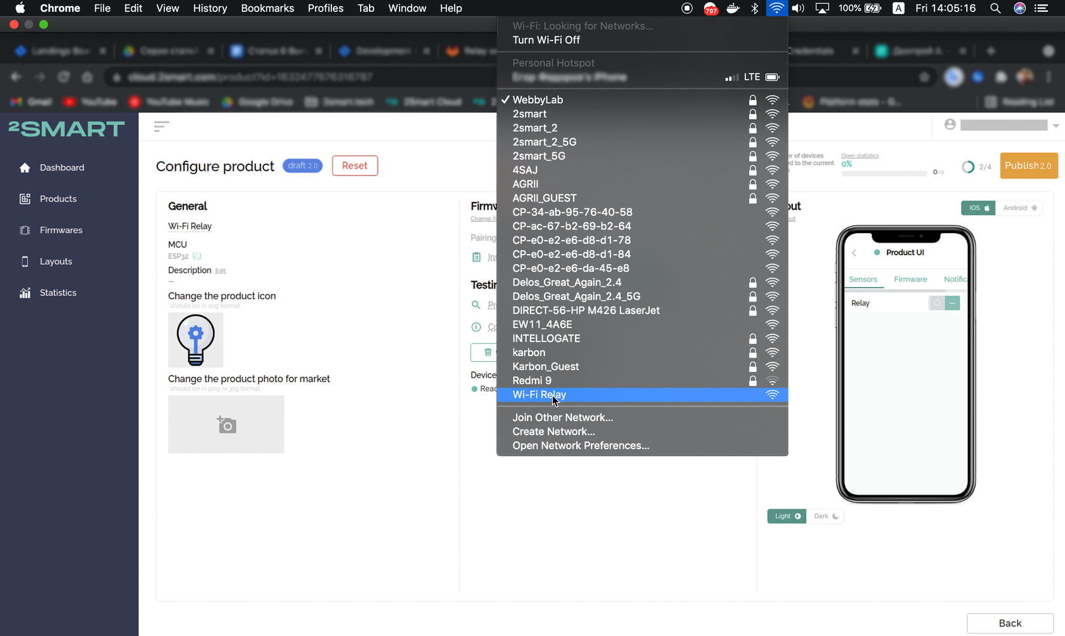This screenshot has height=636, width=1065.
Task: Click the menu bar clock Fri 14:05:16
Action: click(945, 8)
